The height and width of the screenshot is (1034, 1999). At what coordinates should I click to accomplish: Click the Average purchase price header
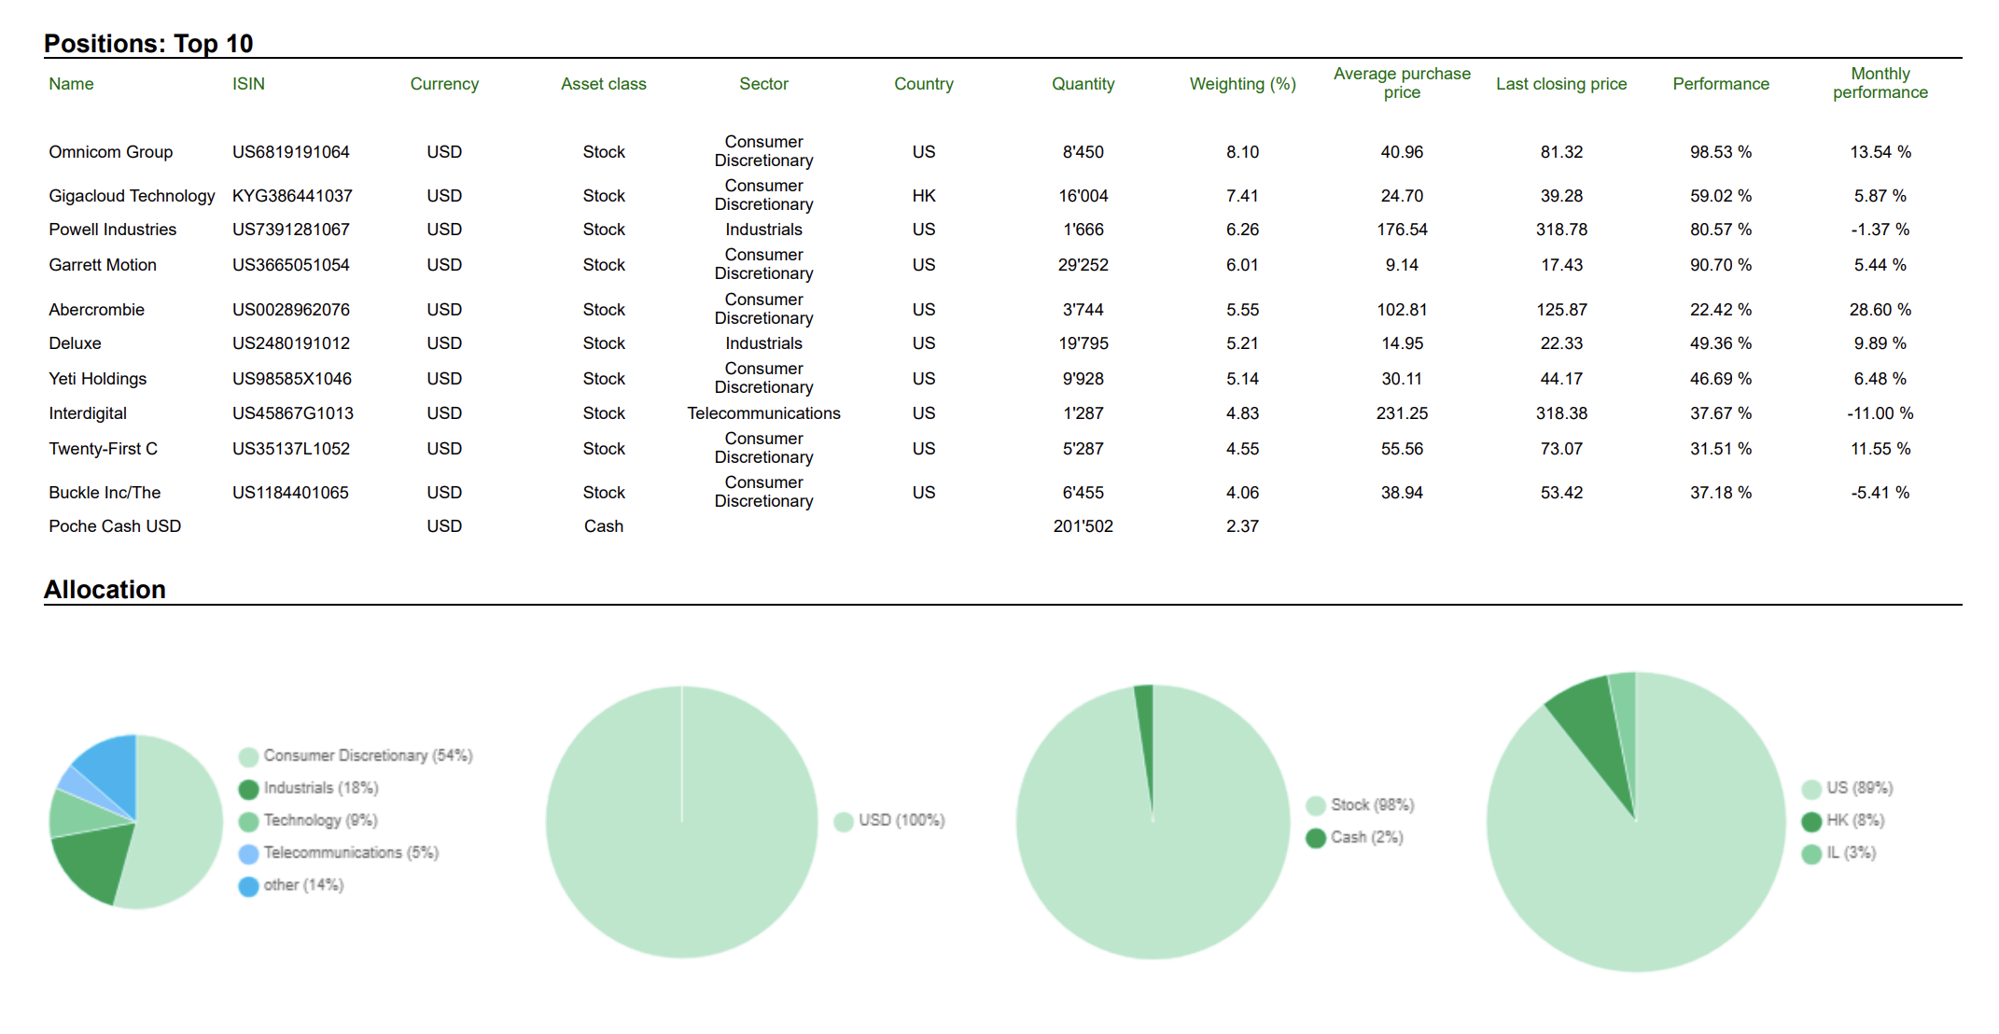tap(1402, 83)
